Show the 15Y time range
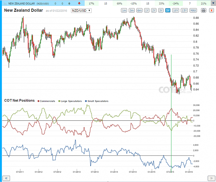This screenshot has height=182, width=216. click(x=184, y=10)
